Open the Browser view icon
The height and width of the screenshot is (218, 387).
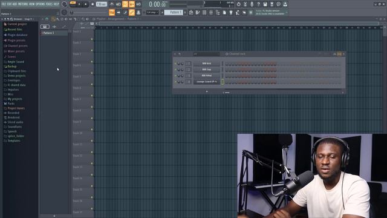pyautogui.click(x=218, y=12)
